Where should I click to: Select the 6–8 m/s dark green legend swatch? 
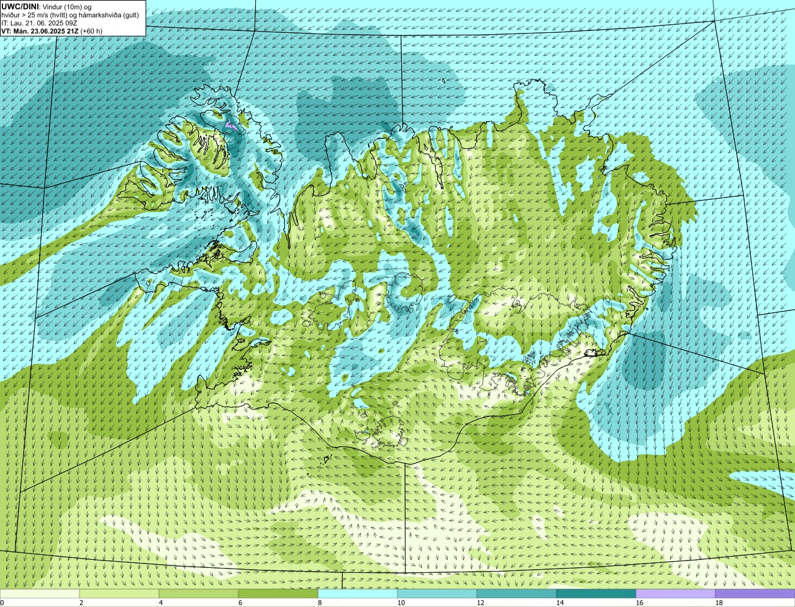278,593
